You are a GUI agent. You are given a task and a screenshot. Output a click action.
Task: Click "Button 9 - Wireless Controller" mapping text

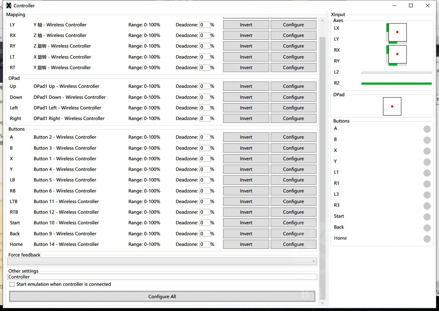pos(65,234)
